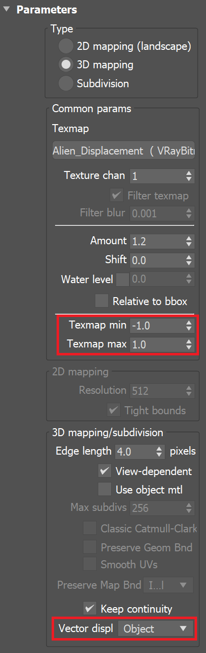The image size is (206, 653).
Task: Click Texture chan spinner arrows
Action: tap(189, 176)
